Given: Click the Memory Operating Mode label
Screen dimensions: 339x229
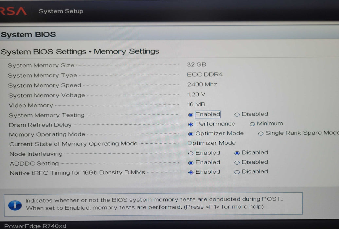Looking at the screenshot, I should tap(47, 134).
